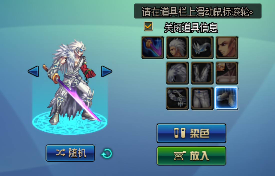This screenshot has height=176, width=275.
Task: Select the grey fur collar slot
Action: coord(177,73)
